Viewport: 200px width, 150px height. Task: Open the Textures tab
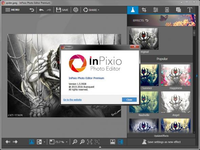coord(178,10)
